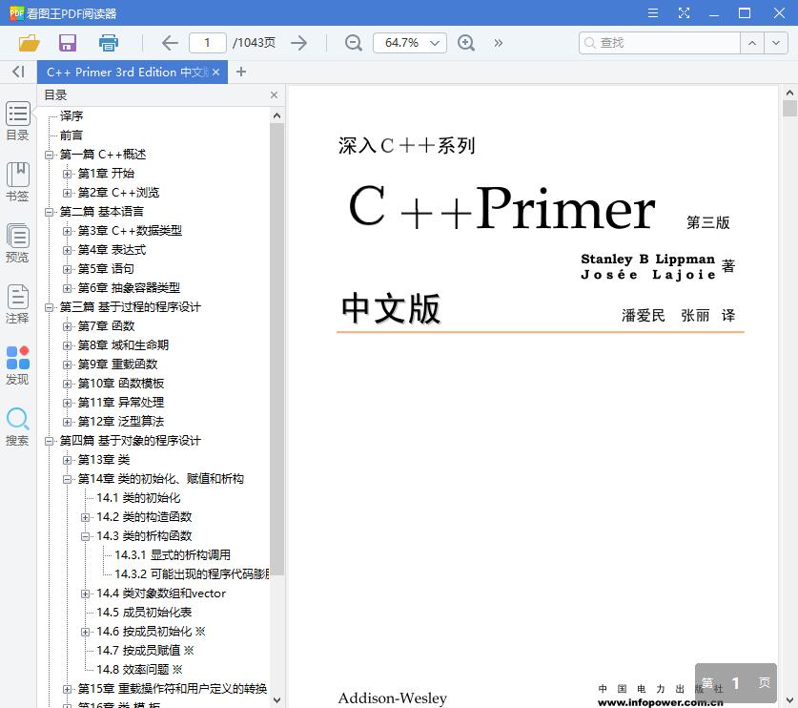This screenshot has height=708, width=798.
Task: Close the C++ Primer 3rd Edition tab
Action: 216,73
